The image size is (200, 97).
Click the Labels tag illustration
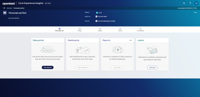coord(152,50)
